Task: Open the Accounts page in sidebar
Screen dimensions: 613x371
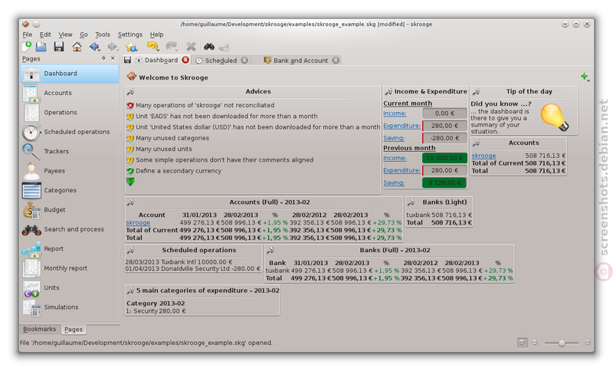Action: [70, 93]
